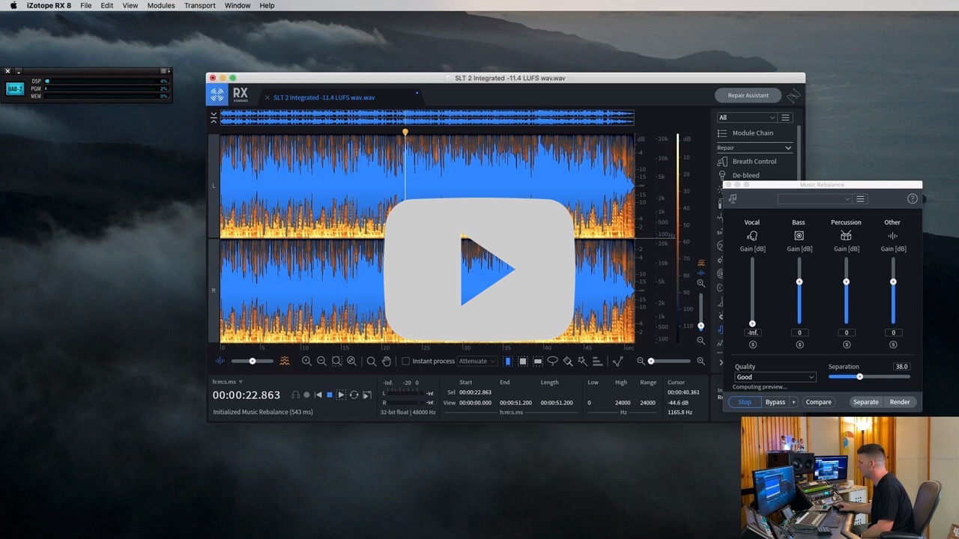Click the waveform view icon beside opacity slider
The height and width of the screenshot is (539, 959).
click(x=220, y=361)
